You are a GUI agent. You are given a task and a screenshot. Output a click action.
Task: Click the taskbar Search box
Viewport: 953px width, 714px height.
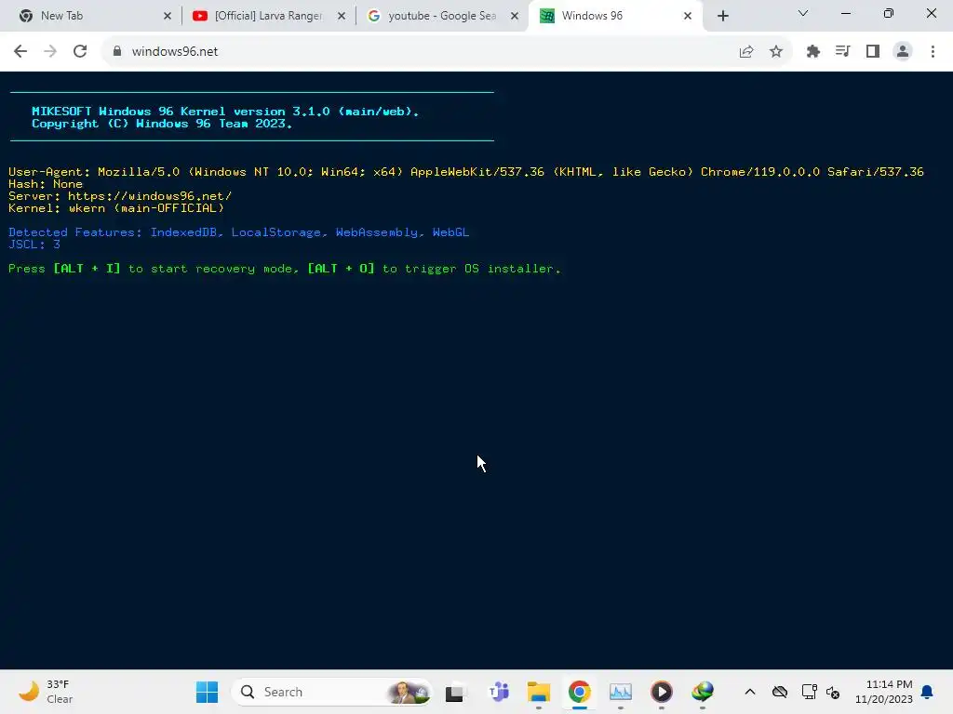click(x=331, y=692)
